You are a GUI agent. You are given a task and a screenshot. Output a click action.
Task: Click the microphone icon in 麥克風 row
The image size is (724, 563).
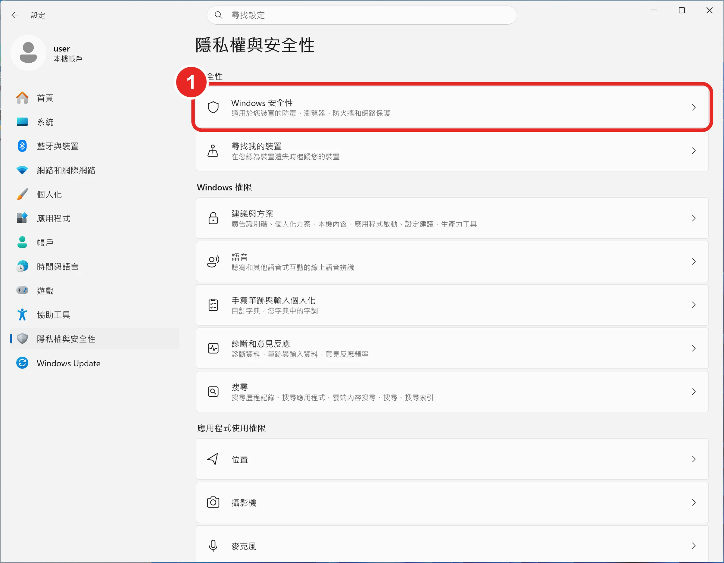click(213, 546)
